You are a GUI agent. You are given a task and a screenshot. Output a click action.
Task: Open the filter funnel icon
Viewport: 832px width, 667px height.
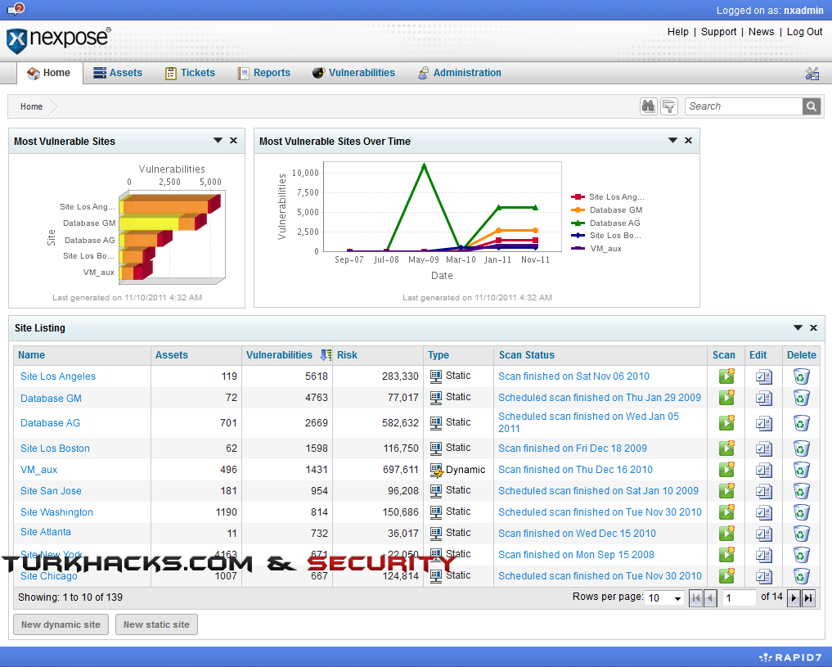669,106
